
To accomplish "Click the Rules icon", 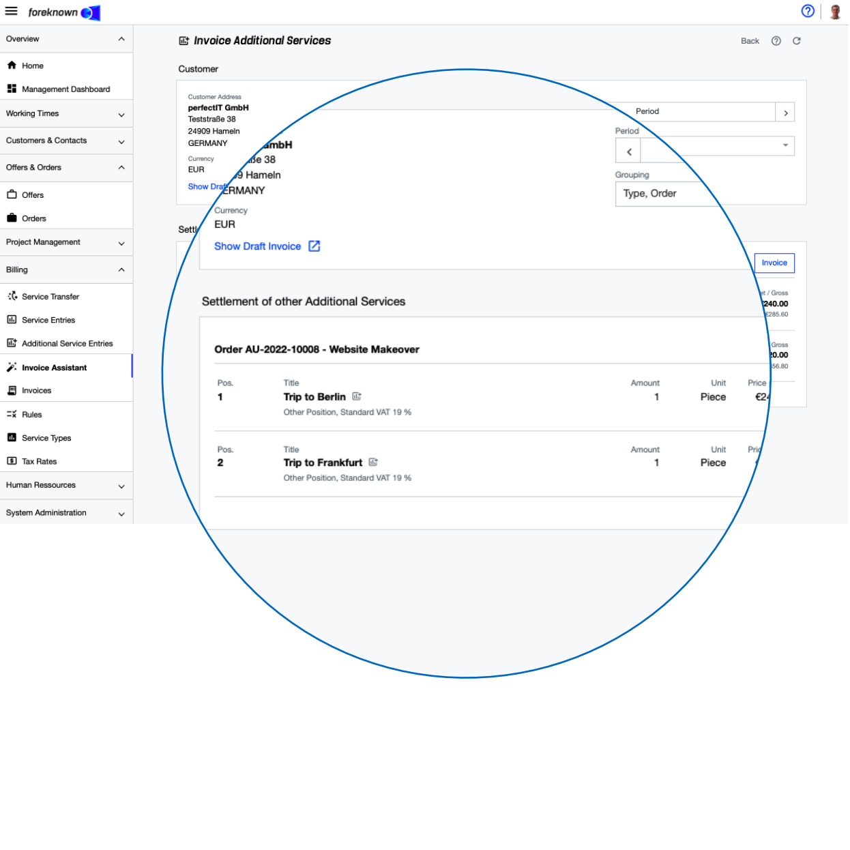I will coord(12,414).
